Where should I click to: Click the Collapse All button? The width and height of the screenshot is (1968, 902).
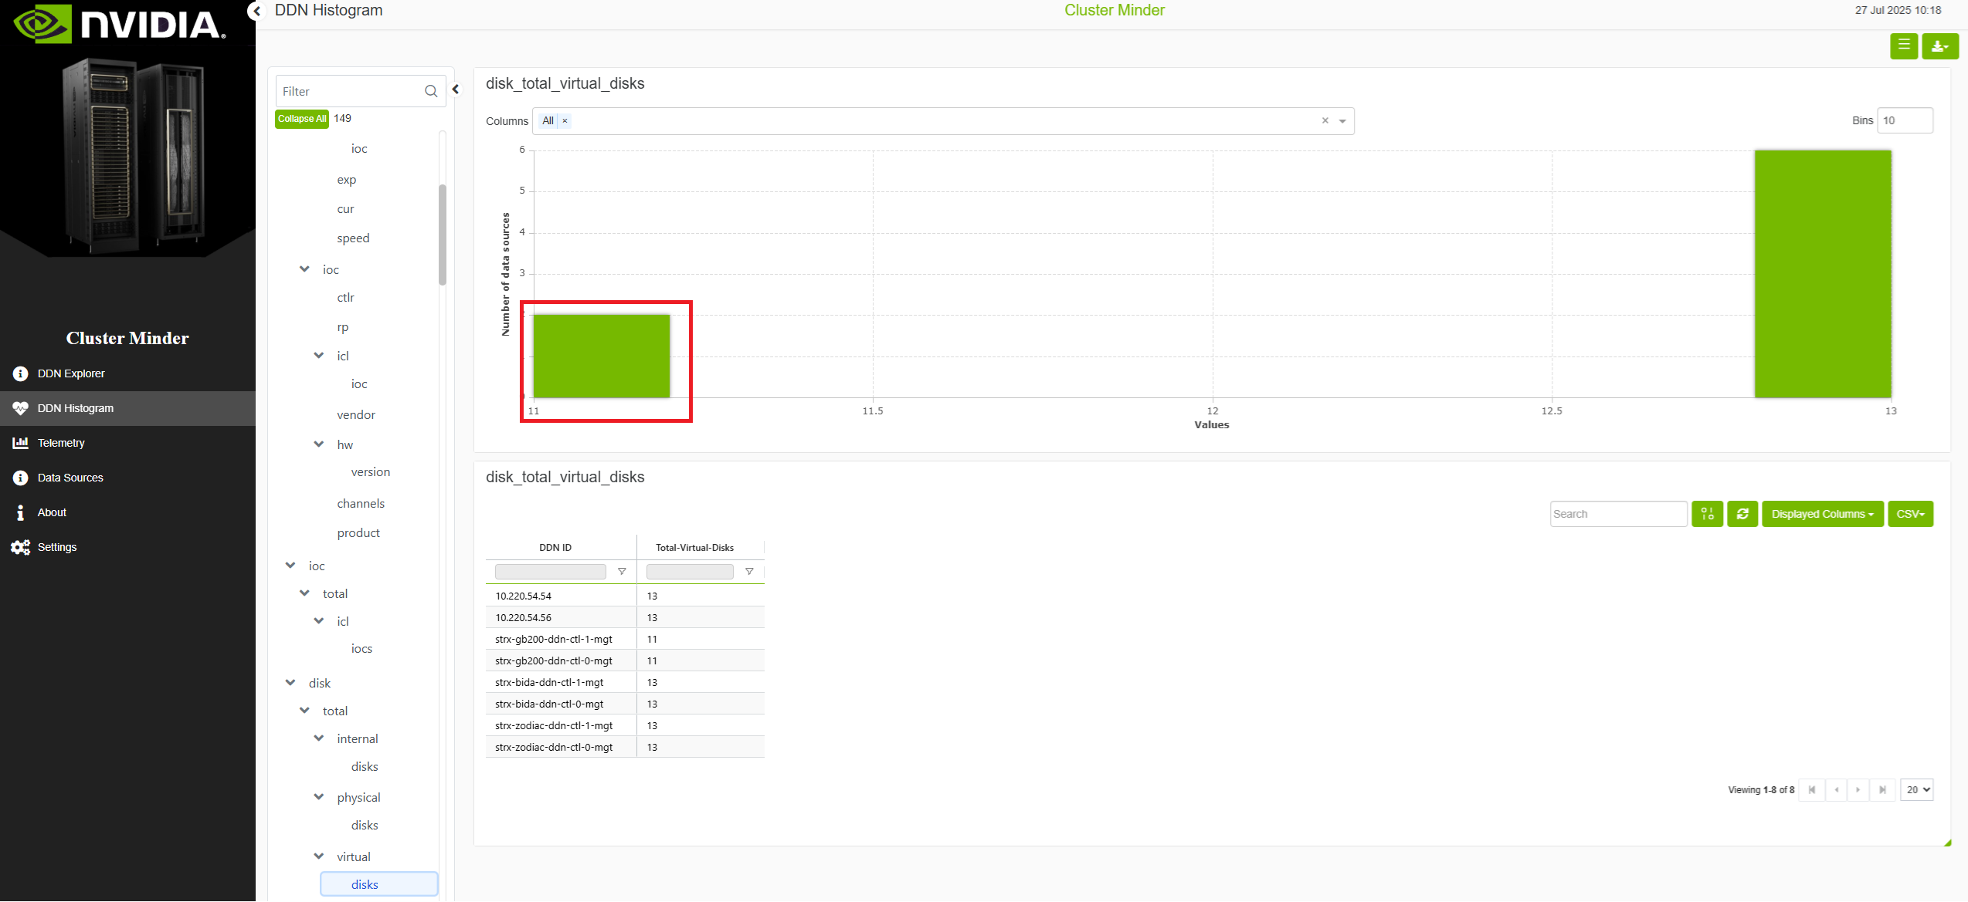(x=301, y=119)
